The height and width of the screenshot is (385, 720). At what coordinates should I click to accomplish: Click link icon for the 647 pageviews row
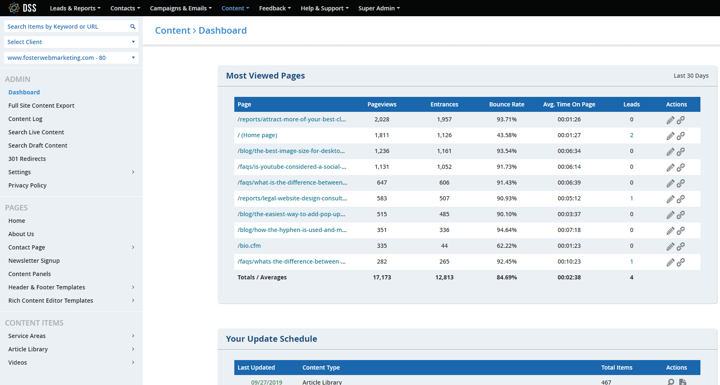click(x=680, y=183)
